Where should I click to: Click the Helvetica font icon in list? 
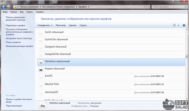point(41,62)
